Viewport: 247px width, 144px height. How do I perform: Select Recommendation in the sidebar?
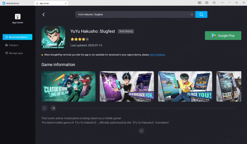click(x=17, y=37)
